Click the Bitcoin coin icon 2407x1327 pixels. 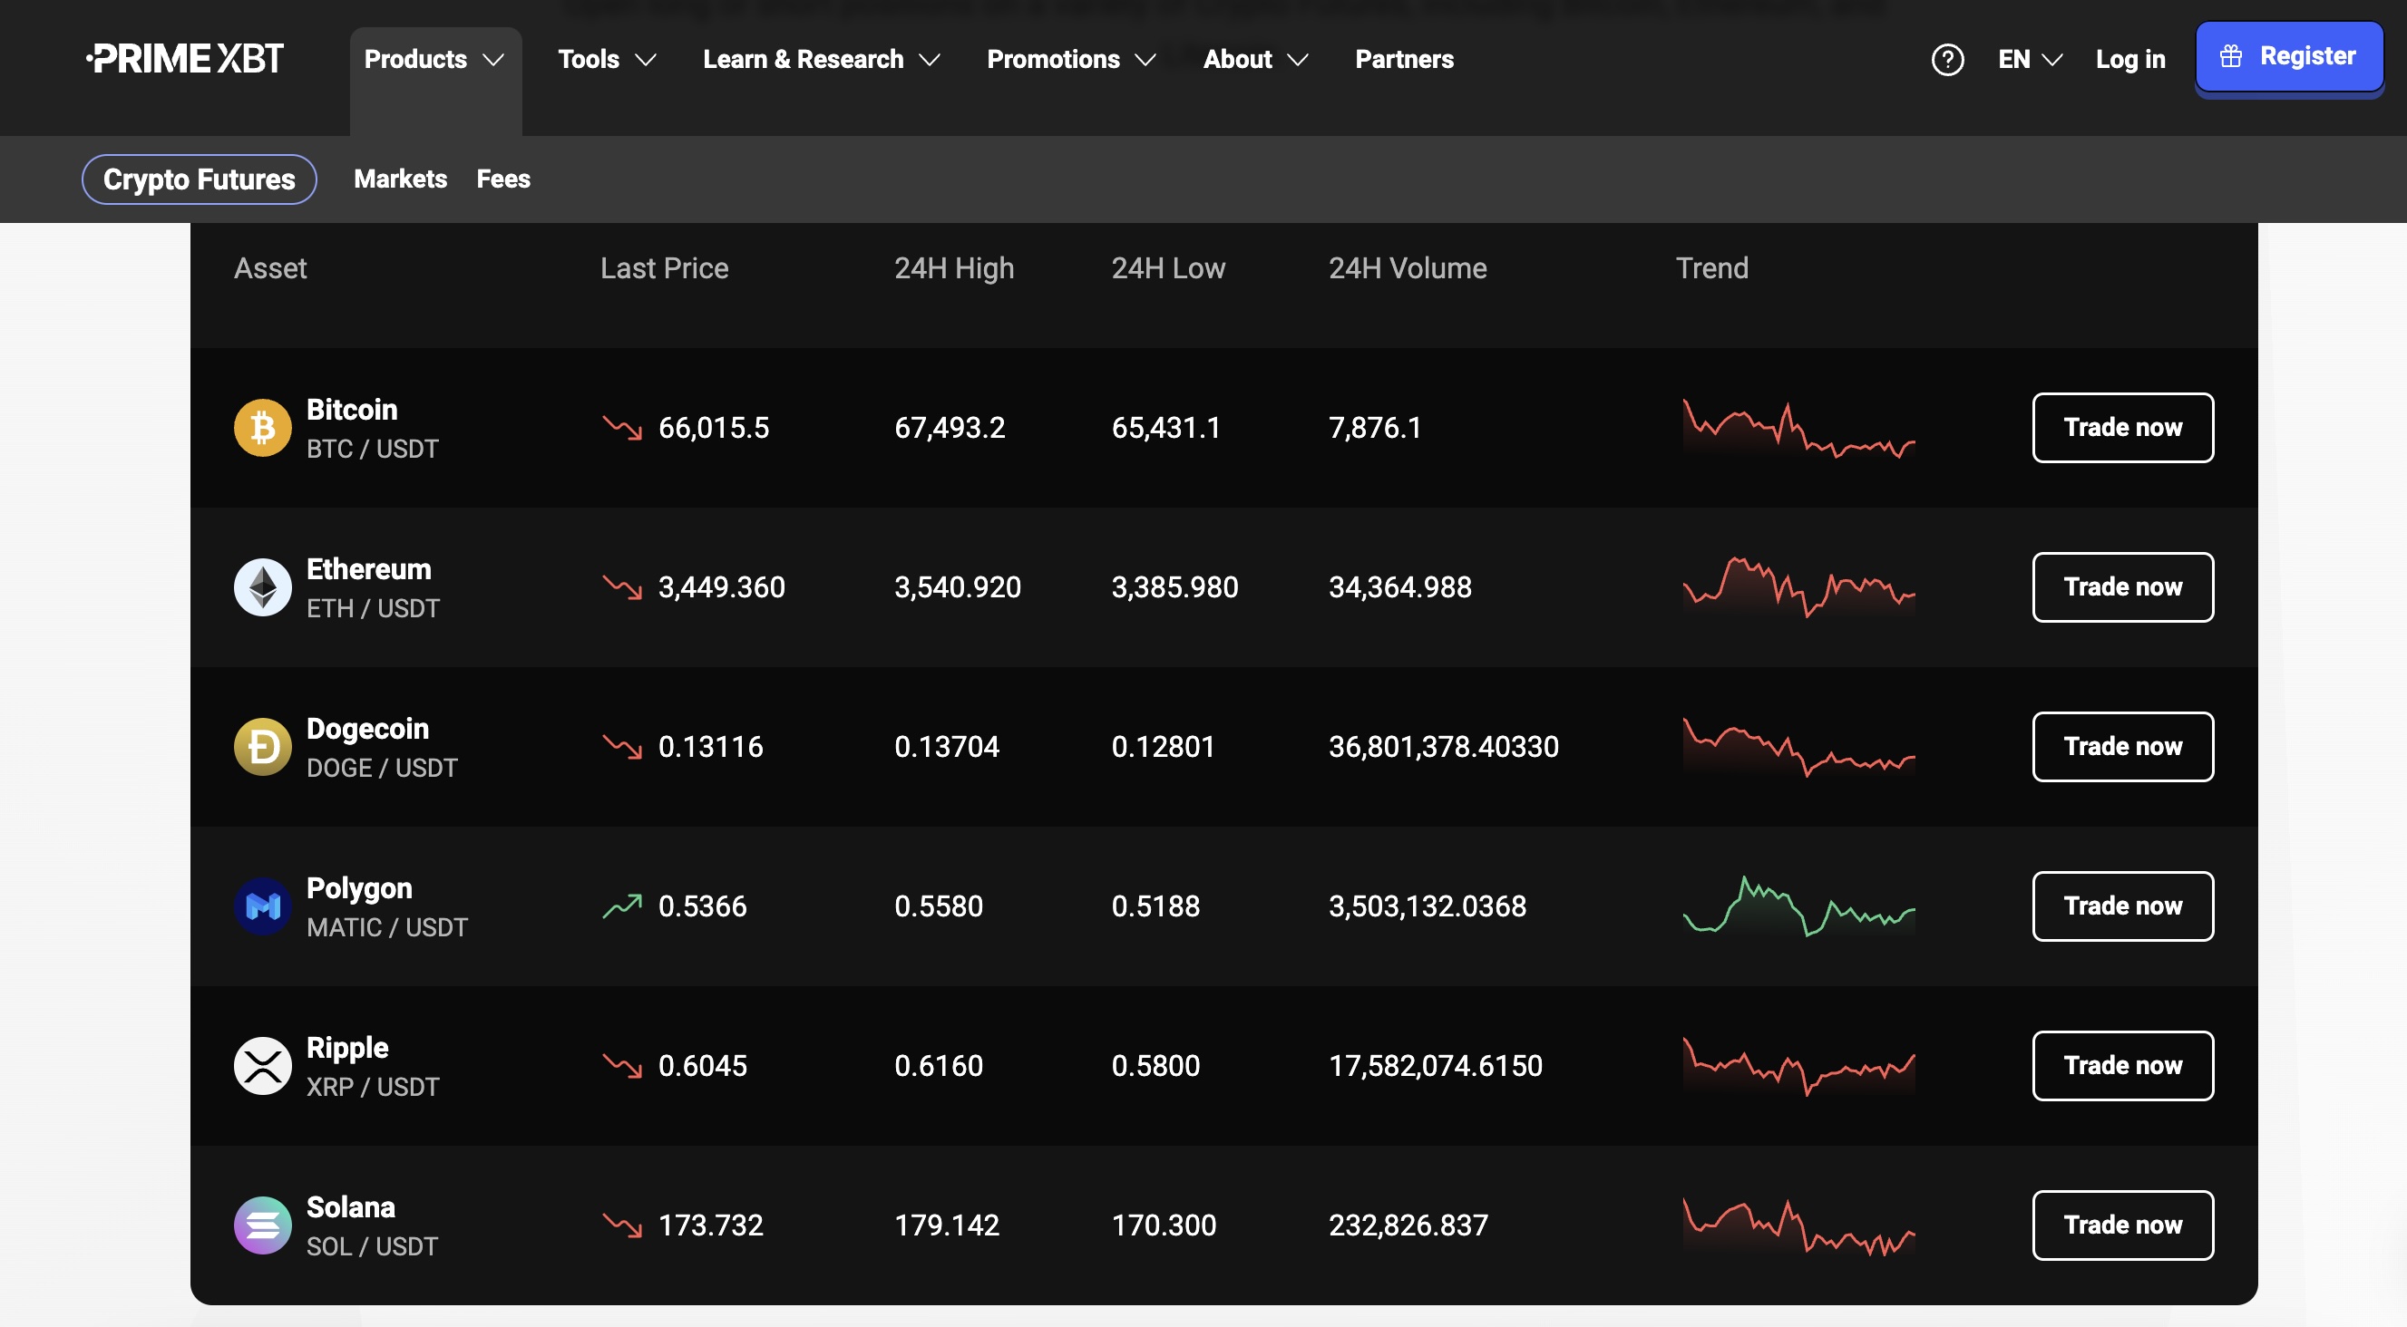[263, 428]
